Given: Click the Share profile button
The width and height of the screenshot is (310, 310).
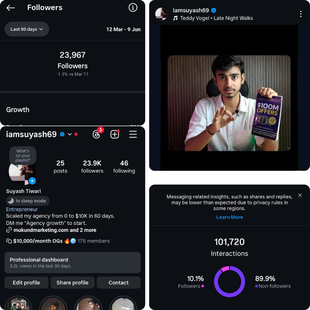Looking at the screenshot, I should tap(72, 283).
